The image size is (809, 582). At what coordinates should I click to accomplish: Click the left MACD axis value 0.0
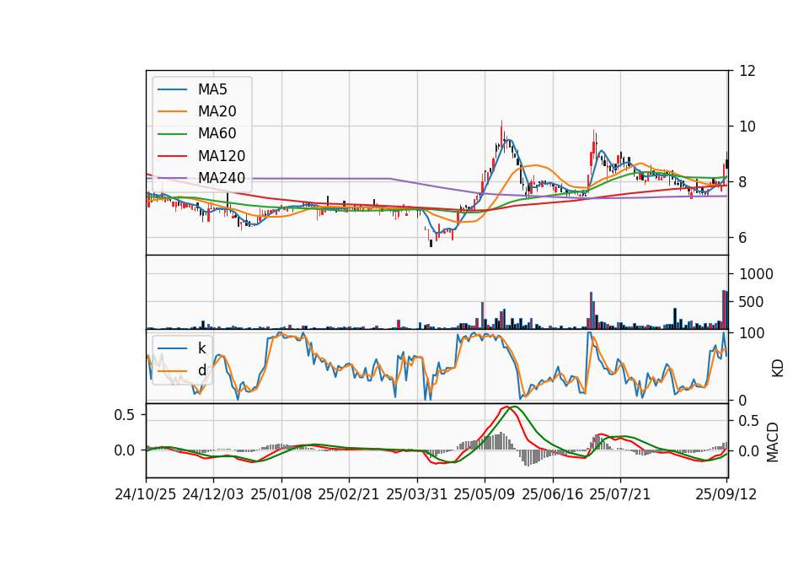[x=125, y=450]
